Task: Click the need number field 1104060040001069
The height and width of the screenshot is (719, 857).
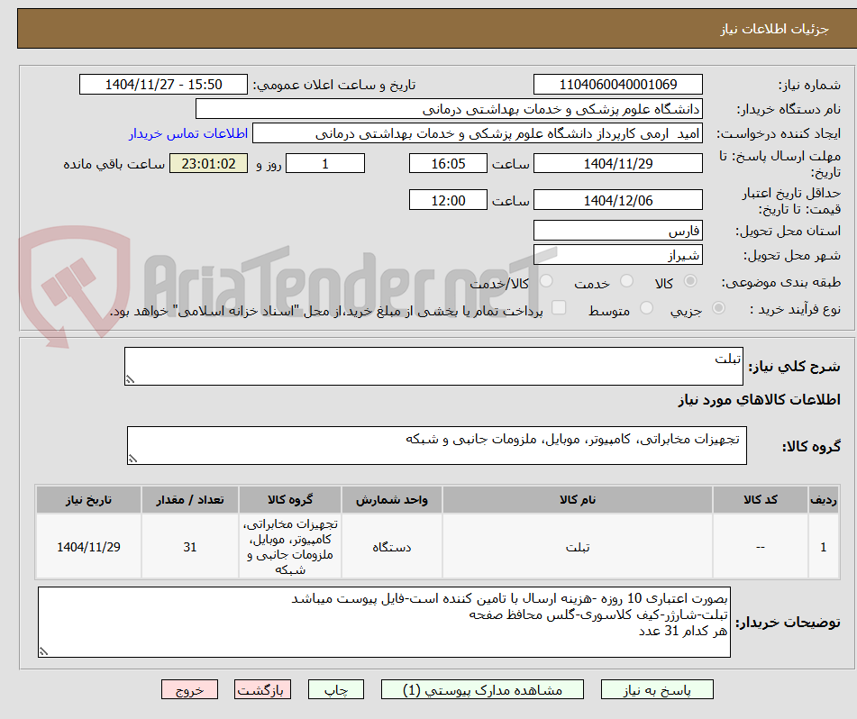Action: (617, 85)
